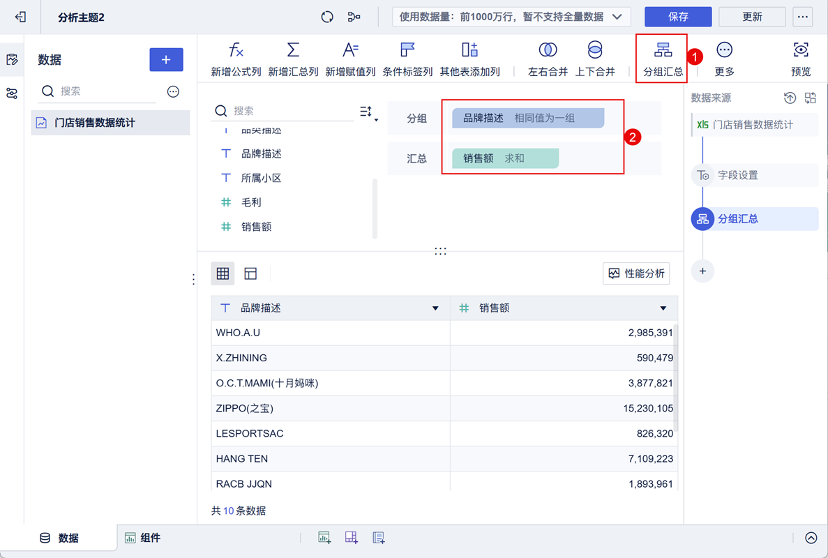This screenshot has width=828, height=558.
Task: Select the 左右合并 horizontal merge tool
Action: pyautogui.click(x=548, y=57)
